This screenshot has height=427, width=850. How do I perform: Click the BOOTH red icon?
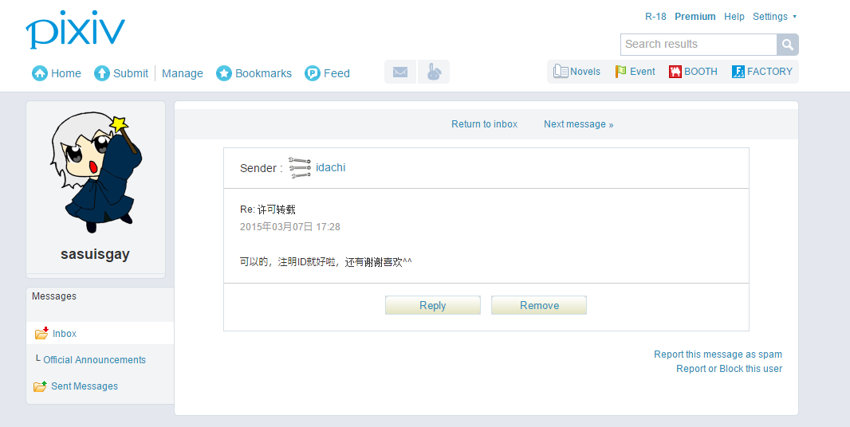pyautogui.click(x=675, y=72)
